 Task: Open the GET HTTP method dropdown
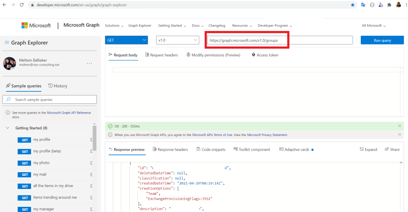126,40
